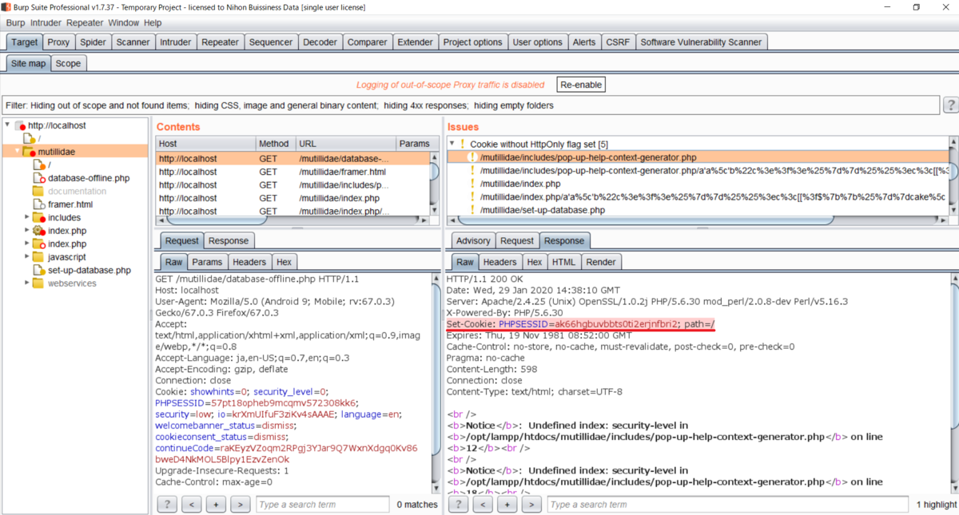
Task: Click the Set-Cookie PHPSESSID highlighted line
Action: pos(580,324)
